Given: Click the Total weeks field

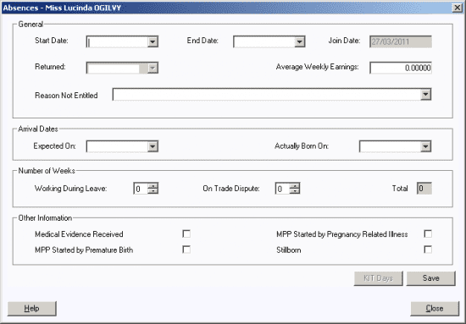Looking at the screenshot, I should [x=424, y=189].
